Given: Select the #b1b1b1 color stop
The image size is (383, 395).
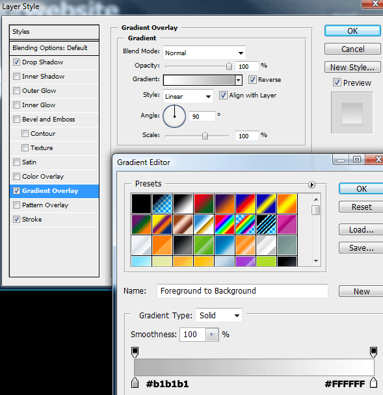Looking at the screenshot, I should point(135,383).
